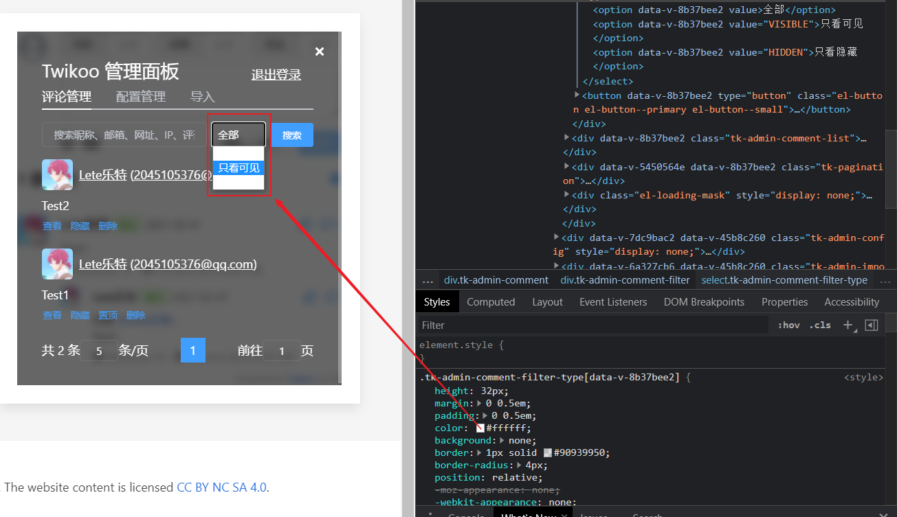Click the 2045105376@qq.com email link
Viewport: 897px width, 517px height.
(x=194, y=264)
